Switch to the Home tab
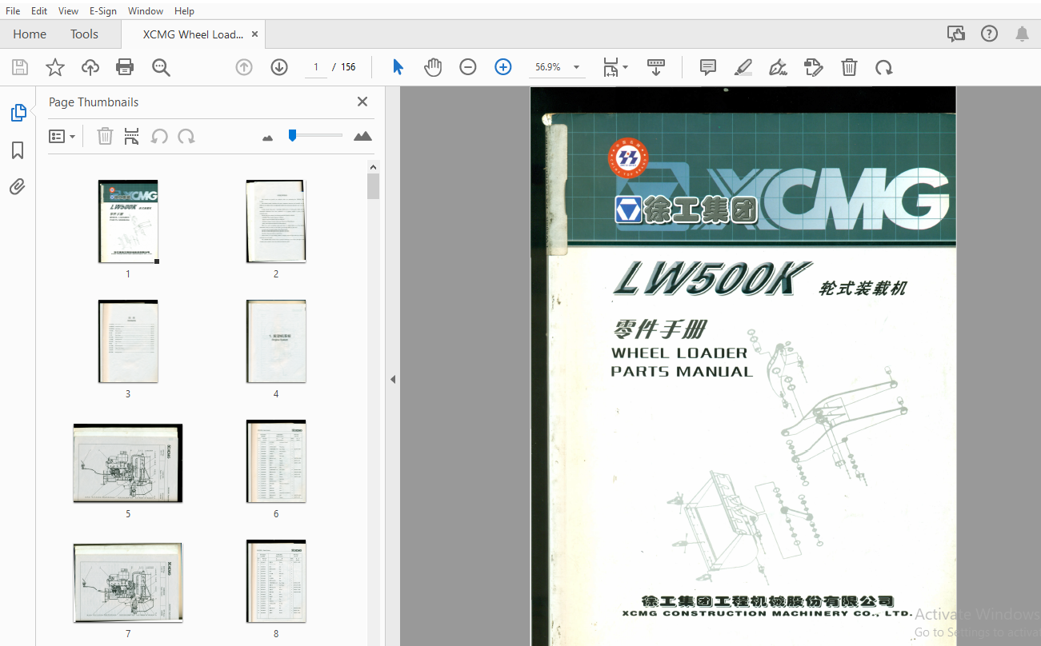1041x646 pixels. (30, 34)
